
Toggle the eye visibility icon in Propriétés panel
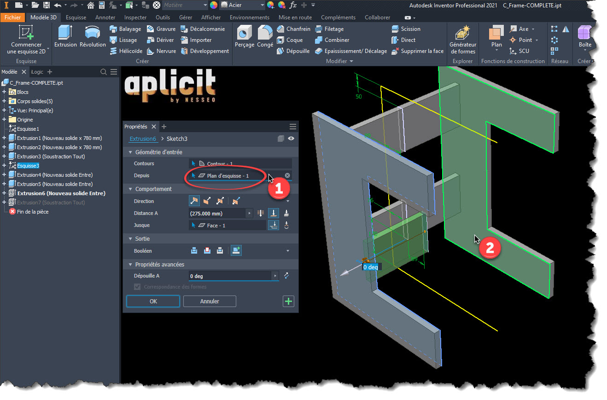pos(291,139)
